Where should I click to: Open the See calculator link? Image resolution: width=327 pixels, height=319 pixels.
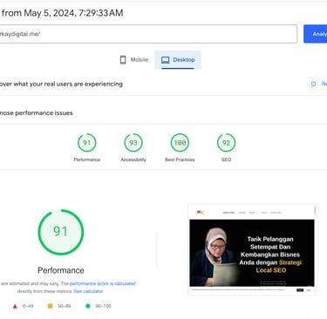88,291
